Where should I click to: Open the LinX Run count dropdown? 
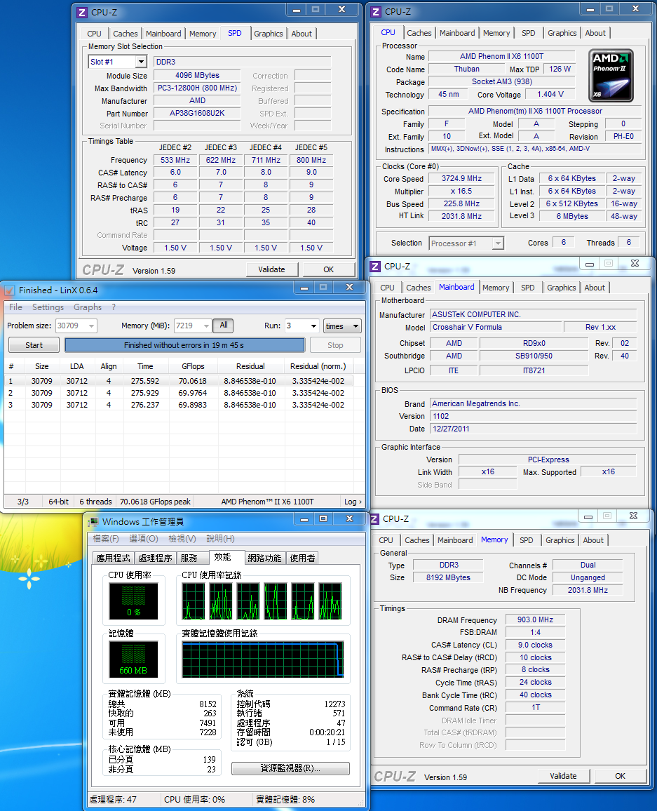click(313, 326)
